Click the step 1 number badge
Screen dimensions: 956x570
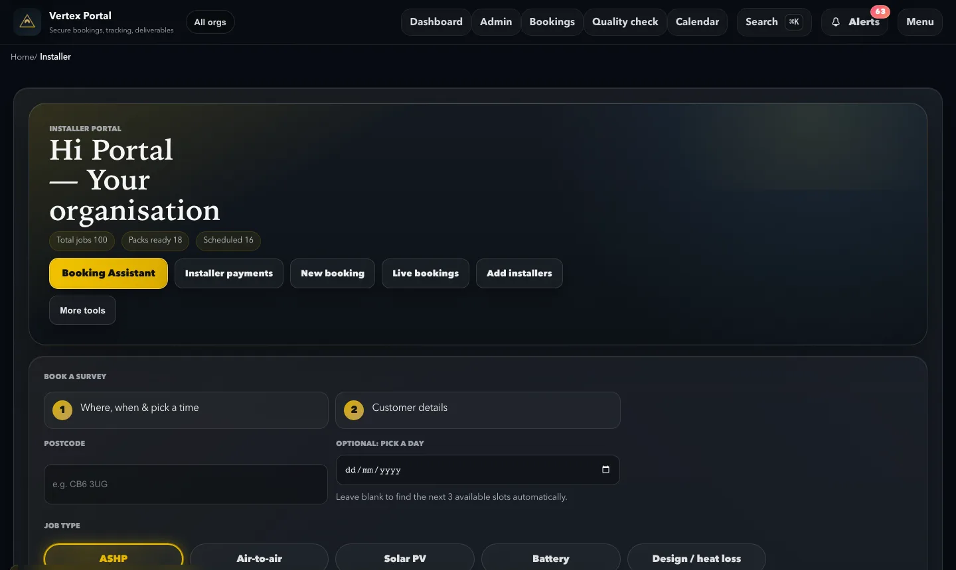62,410
